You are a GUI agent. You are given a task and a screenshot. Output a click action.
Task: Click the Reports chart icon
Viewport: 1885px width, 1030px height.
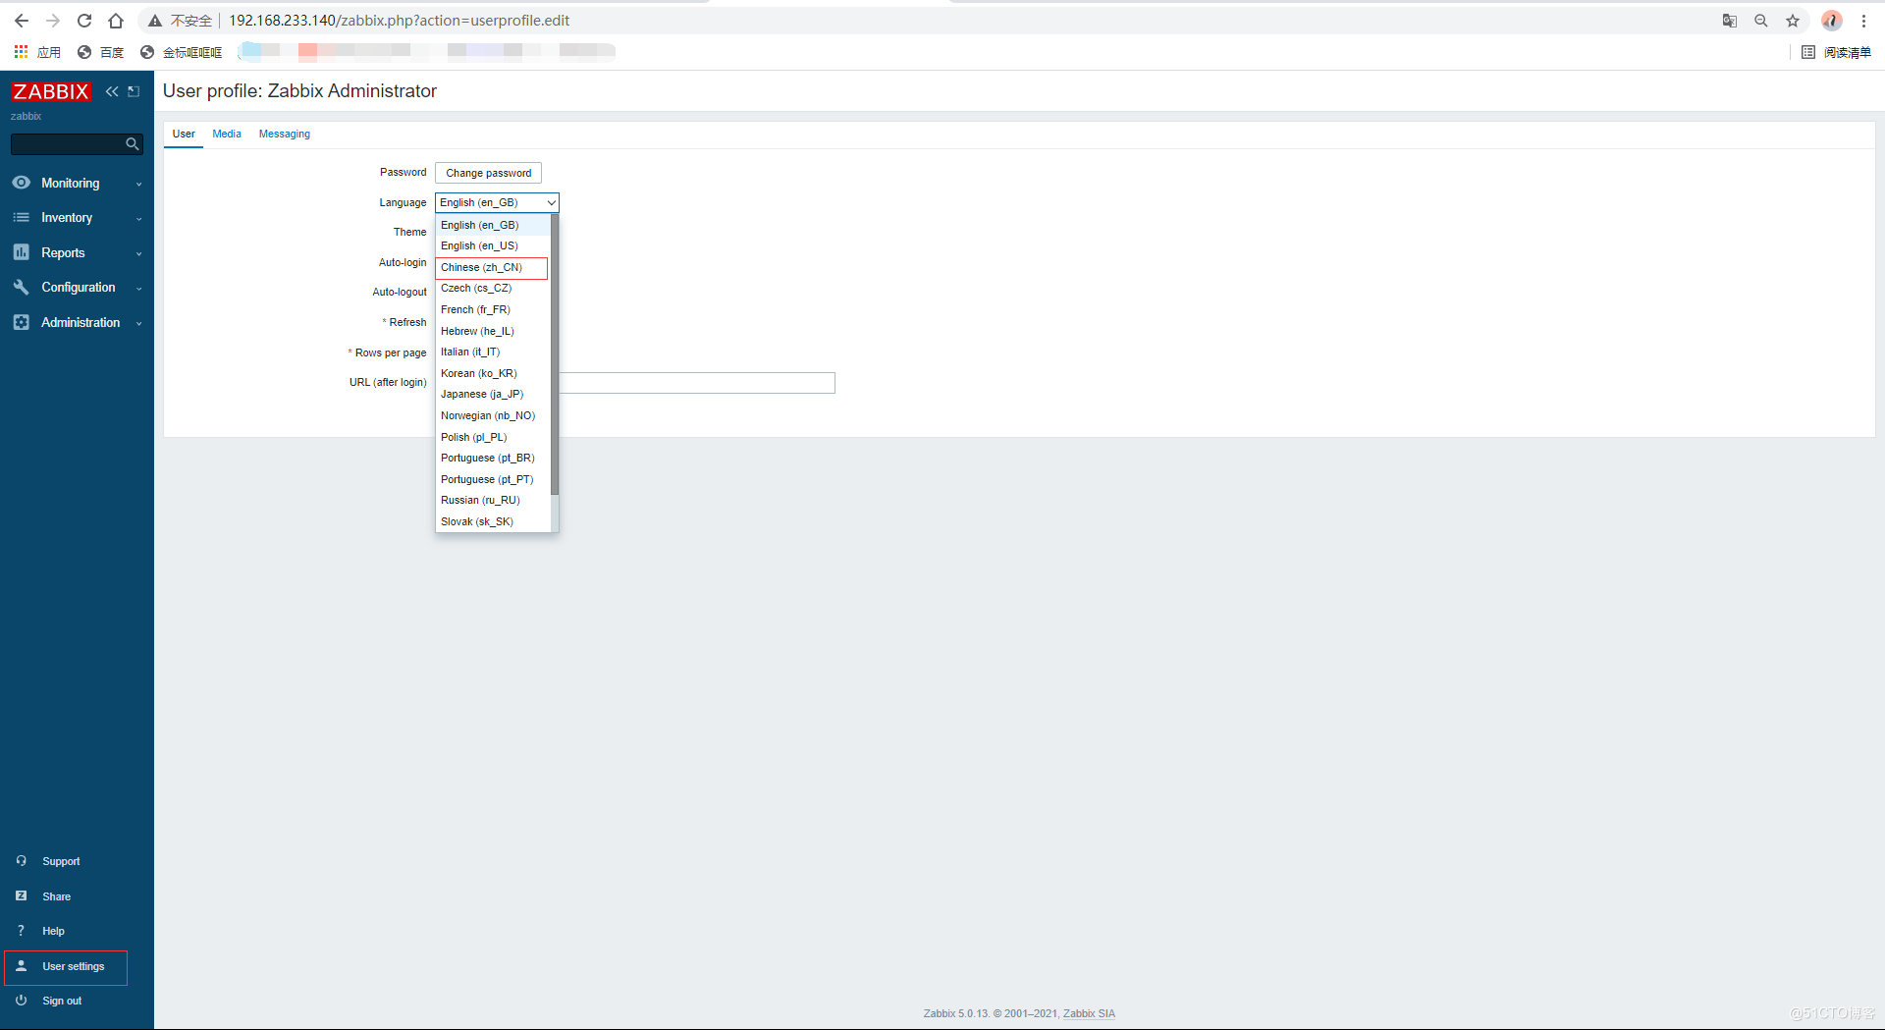point(21,252)
